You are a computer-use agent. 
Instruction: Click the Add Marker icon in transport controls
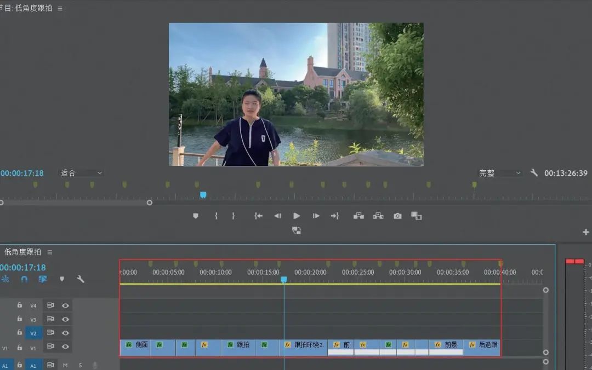point(196,216)
